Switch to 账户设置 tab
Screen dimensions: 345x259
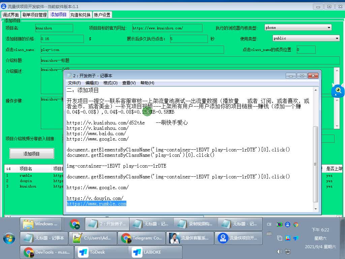pos(102,15)
